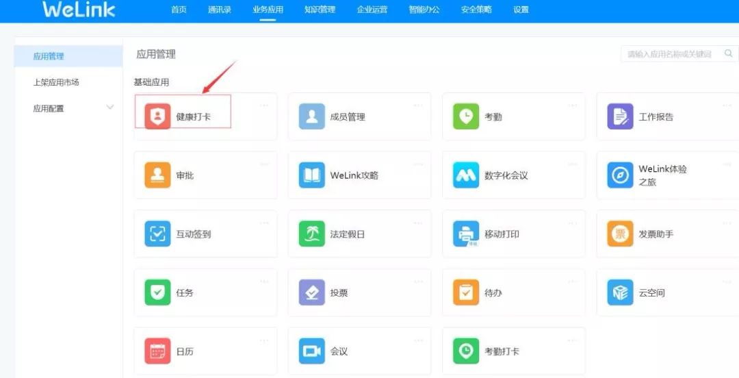Open more options on 日历 card

point(264,340)
